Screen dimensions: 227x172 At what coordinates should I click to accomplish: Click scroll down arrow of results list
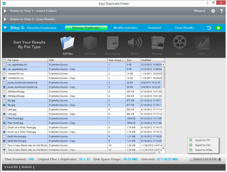pyautogui.click(x=163, y=148)
